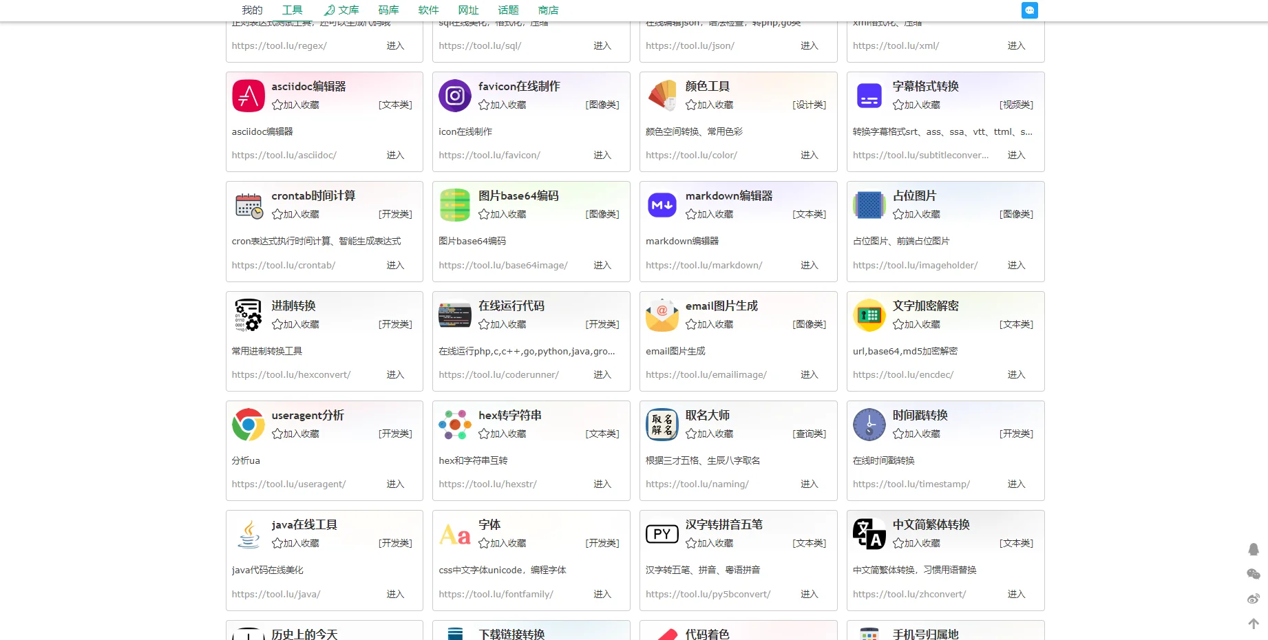Click the 时间戳转换 clock icon
Image resolution: width=1268 pixels, height=640 pixels.
(x=869, y=425)
